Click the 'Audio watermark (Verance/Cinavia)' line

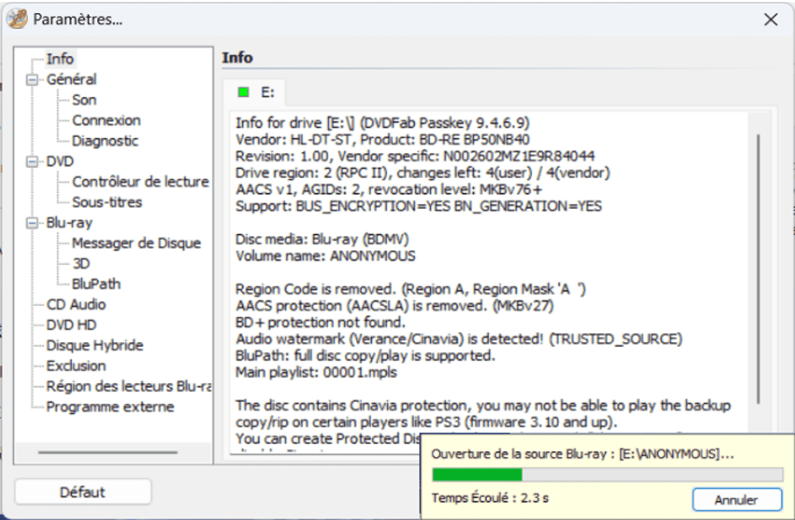click(459, 339)
